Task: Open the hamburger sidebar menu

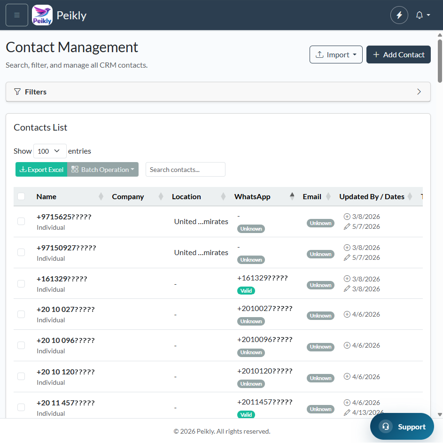Action: coord(17,15)
